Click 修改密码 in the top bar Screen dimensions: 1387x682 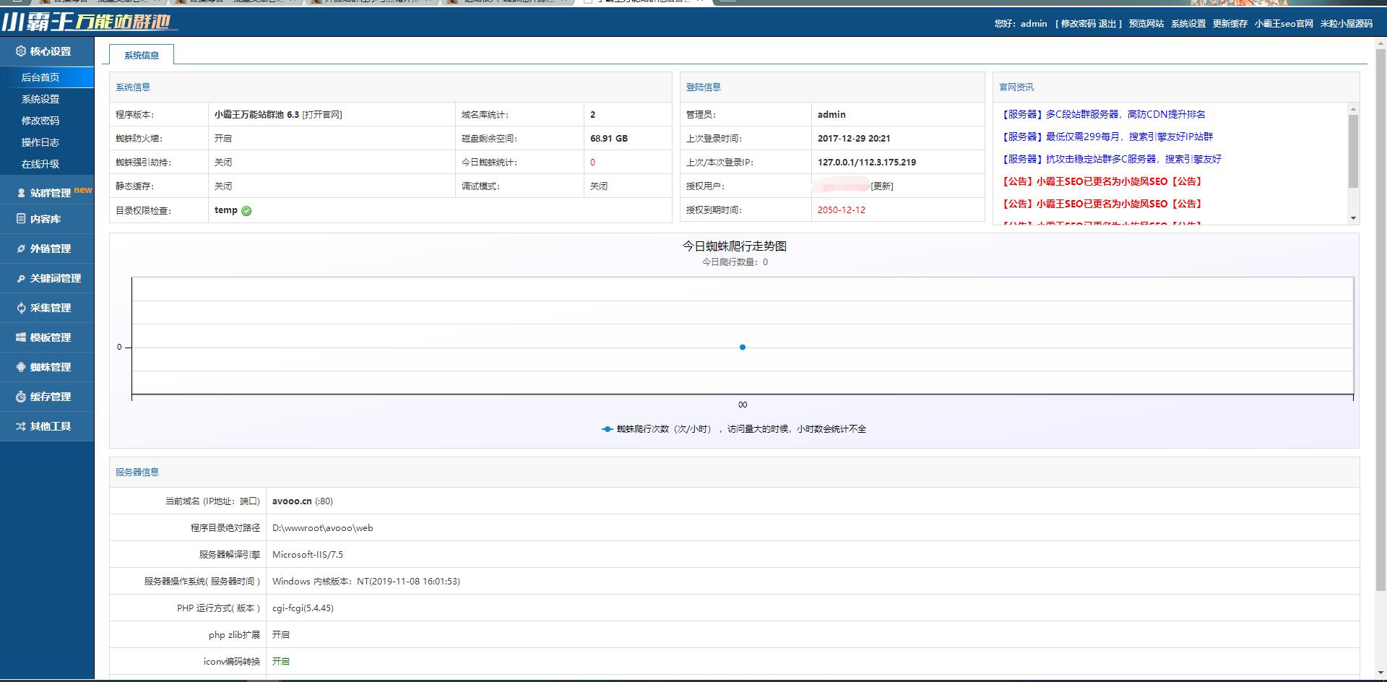[1079, 24]
